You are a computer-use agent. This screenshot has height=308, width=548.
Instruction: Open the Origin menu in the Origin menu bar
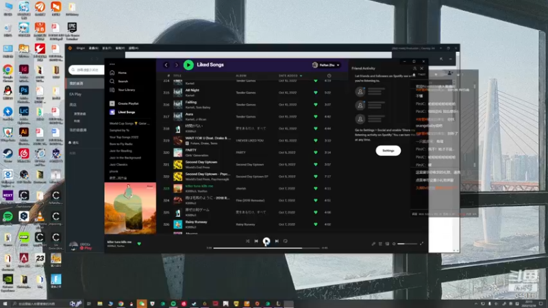tap(80, 48)
